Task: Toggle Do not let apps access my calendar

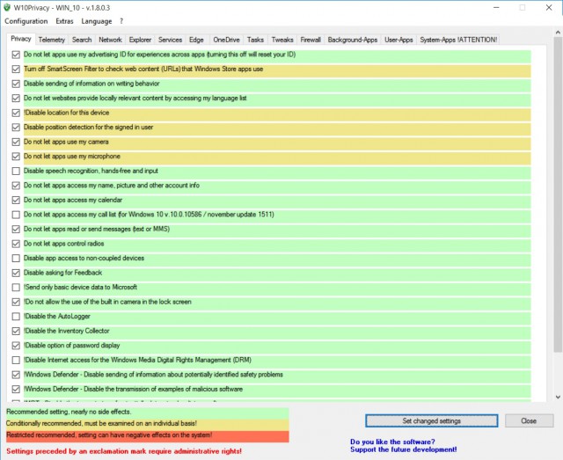Action: point(16,200)
